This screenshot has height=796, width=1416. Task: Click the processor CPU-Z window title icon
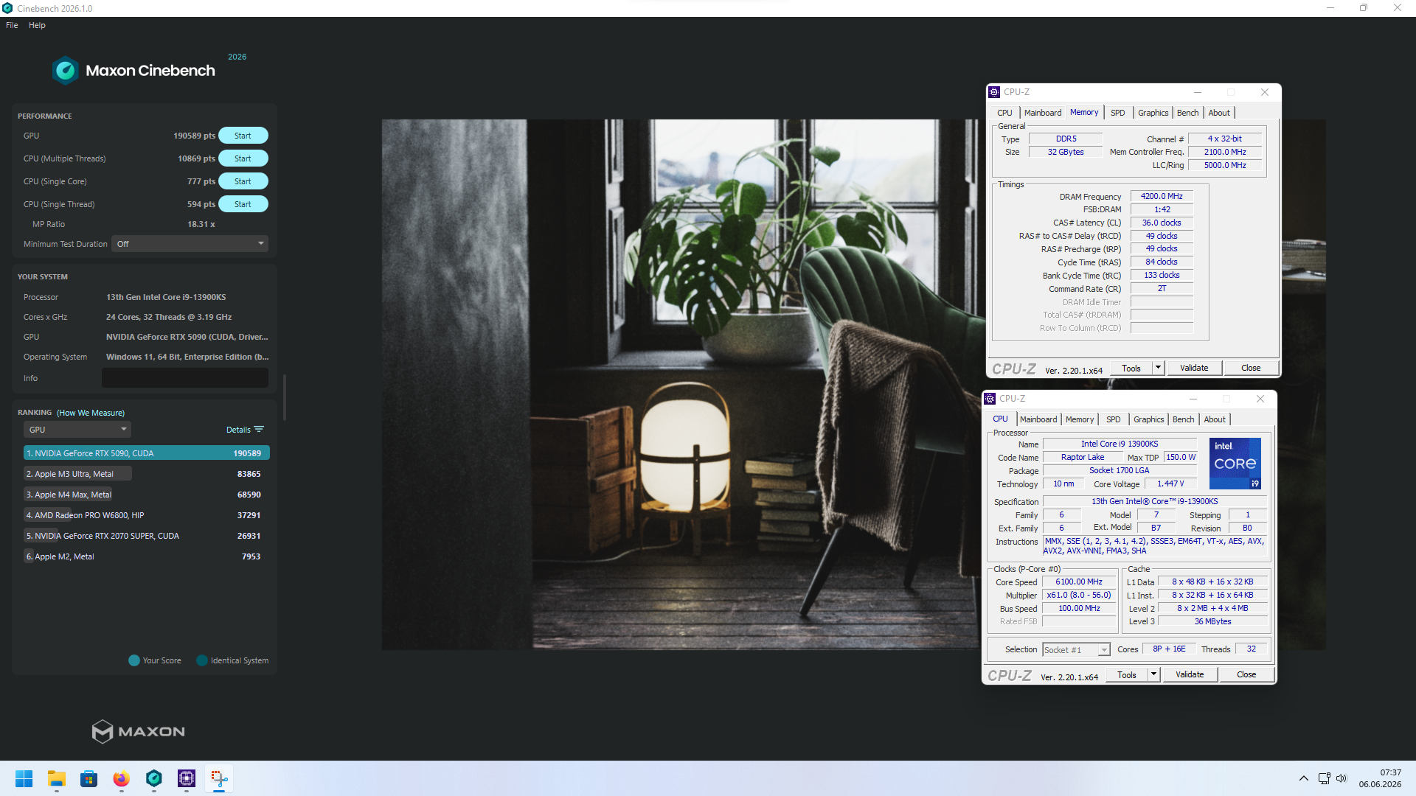(990, 399)
